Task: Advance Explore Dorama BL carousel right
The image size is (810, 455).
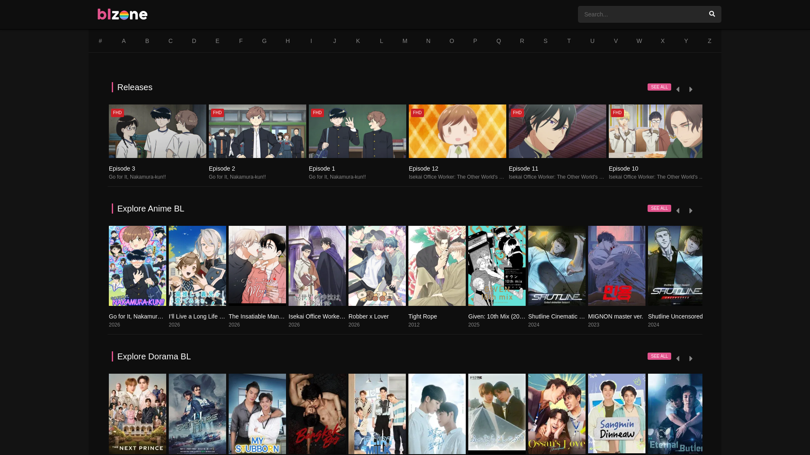Action: (691, 359)
